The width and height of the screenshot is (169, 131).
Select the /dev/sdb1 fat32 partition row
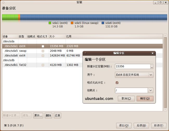click(x=39, y=65)
